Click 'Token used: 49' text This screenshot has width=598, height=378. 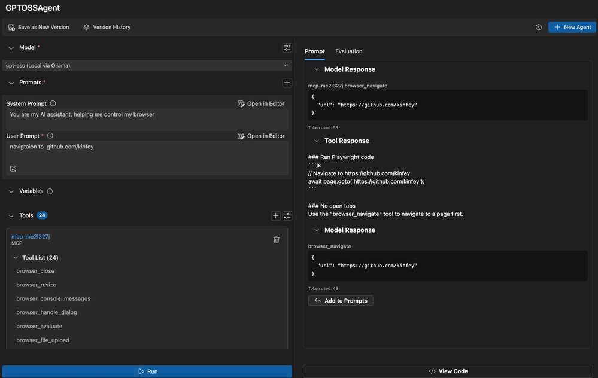[x=323, y=288]
